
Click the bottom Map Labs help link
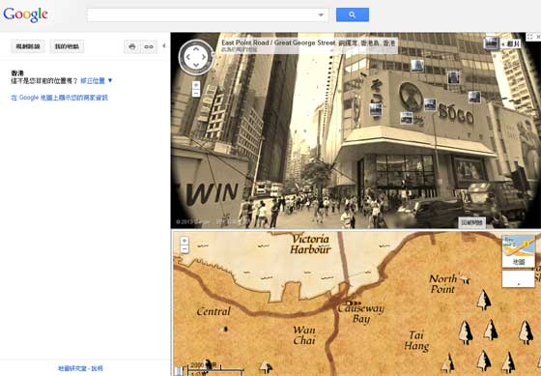(80, 368)
